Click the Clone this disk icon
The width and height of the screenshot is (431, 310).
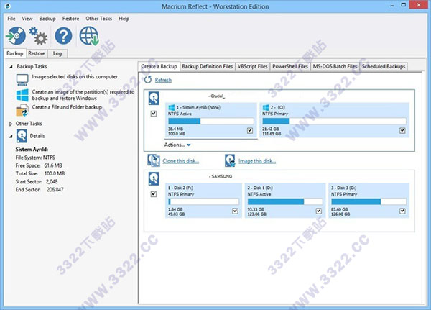154,160
